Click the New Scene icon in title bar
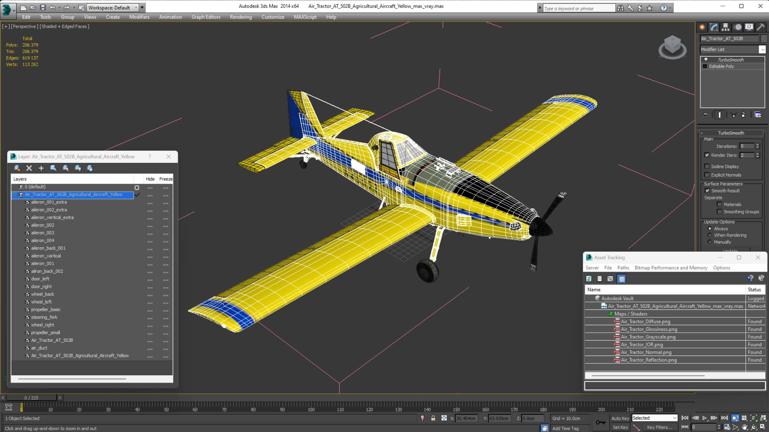 pos(23,8)
